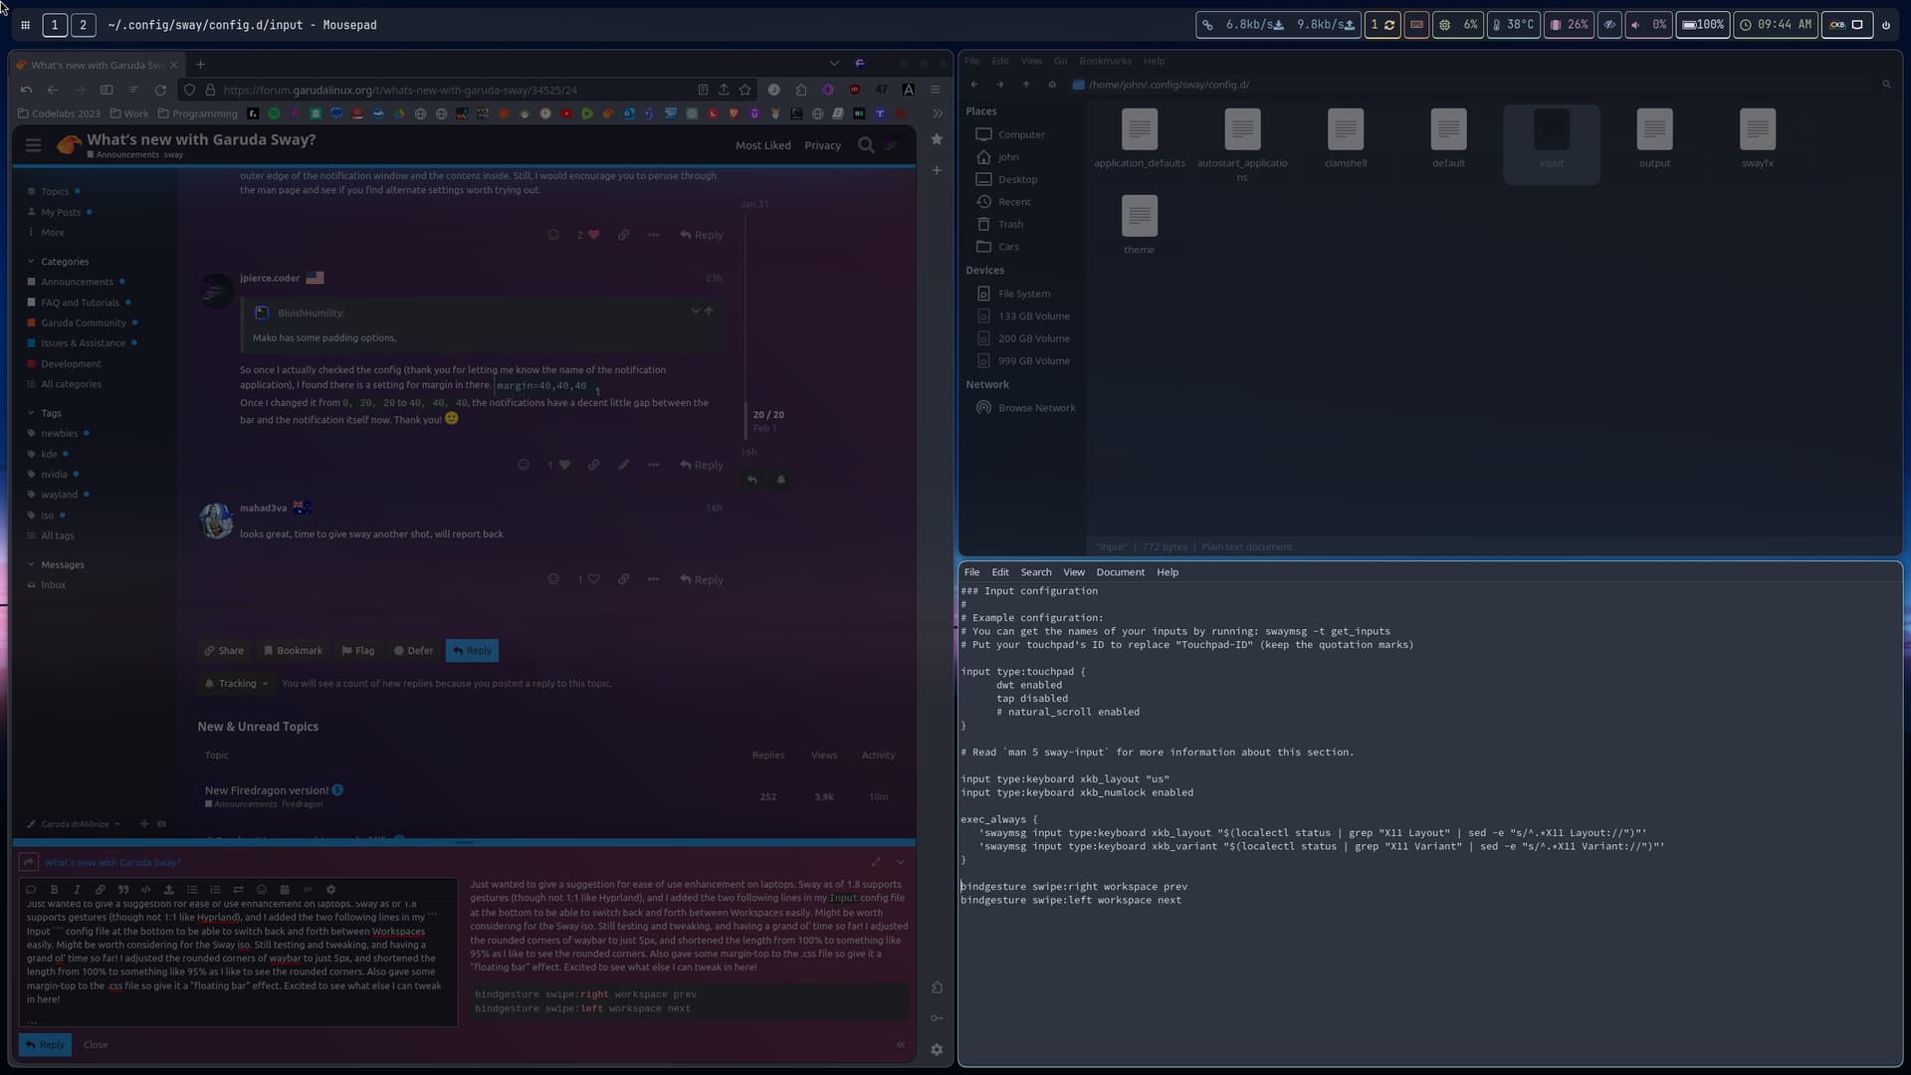Open the Work bookmark folder
Viewport: 1911px width, 1075px height.
tap(129, 113)
